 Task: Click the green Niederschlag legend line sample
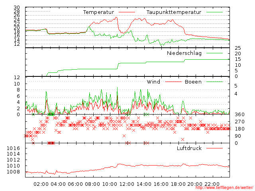tap(214, 53)
